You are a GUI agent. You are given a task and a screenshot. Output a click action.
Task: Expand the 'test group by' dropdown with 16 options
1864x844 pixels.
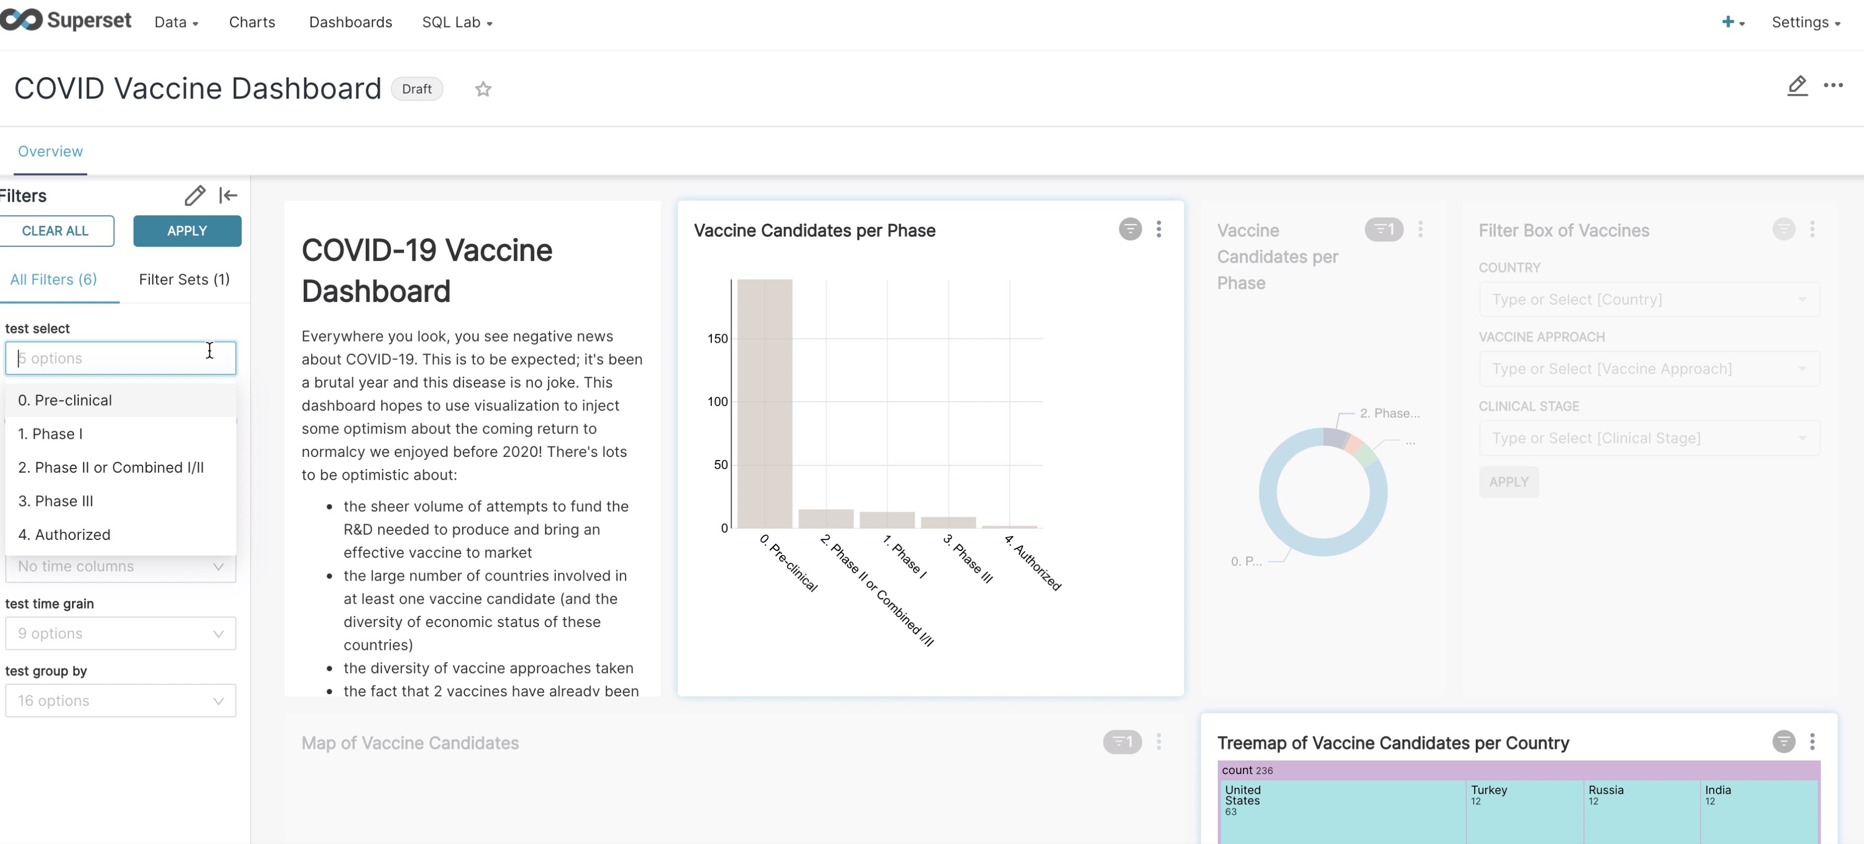(120, 699)
